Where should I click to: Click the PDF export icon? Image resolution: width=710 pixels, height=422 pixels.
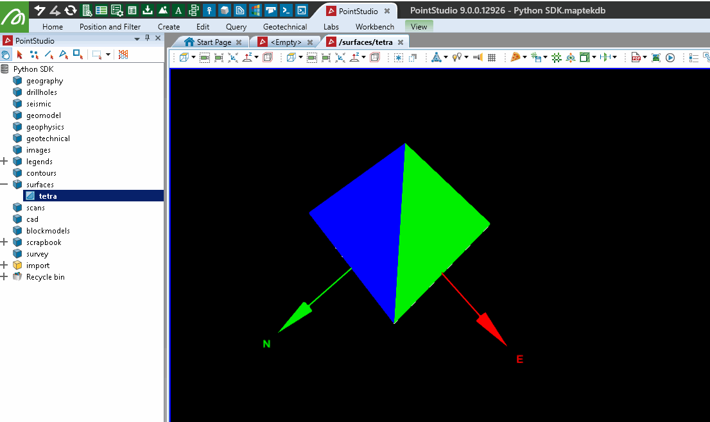point(636,57)
